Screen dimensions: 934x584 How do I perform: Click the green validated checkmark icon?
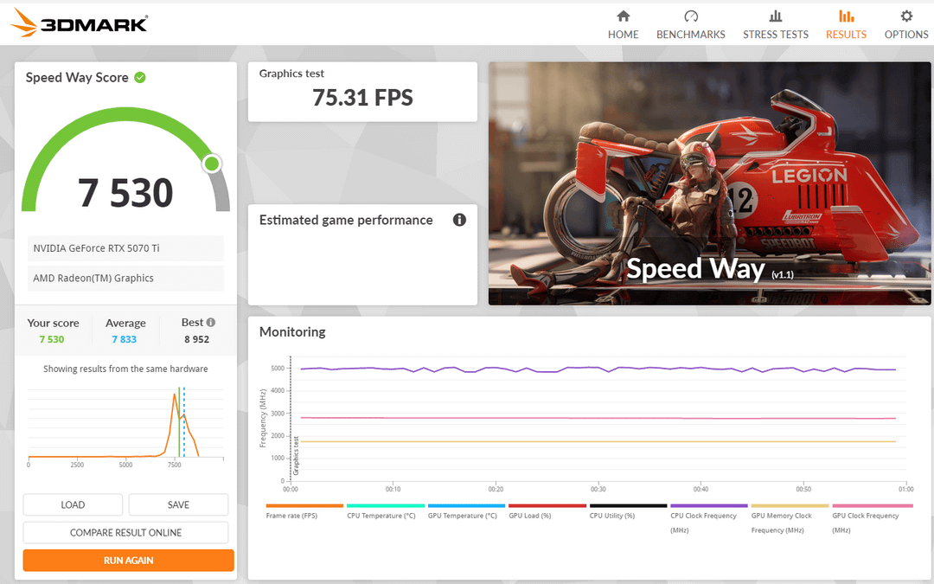[140, 78]
